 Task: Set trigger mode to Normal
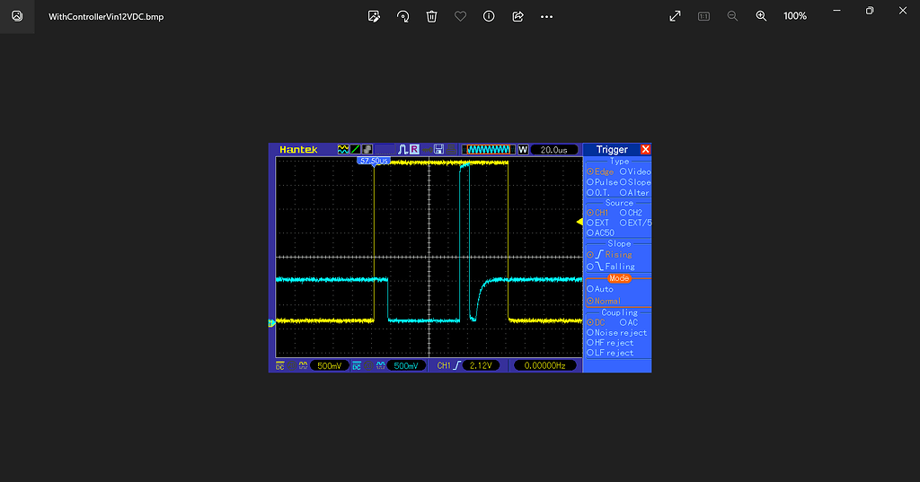[x=604, y=301]
